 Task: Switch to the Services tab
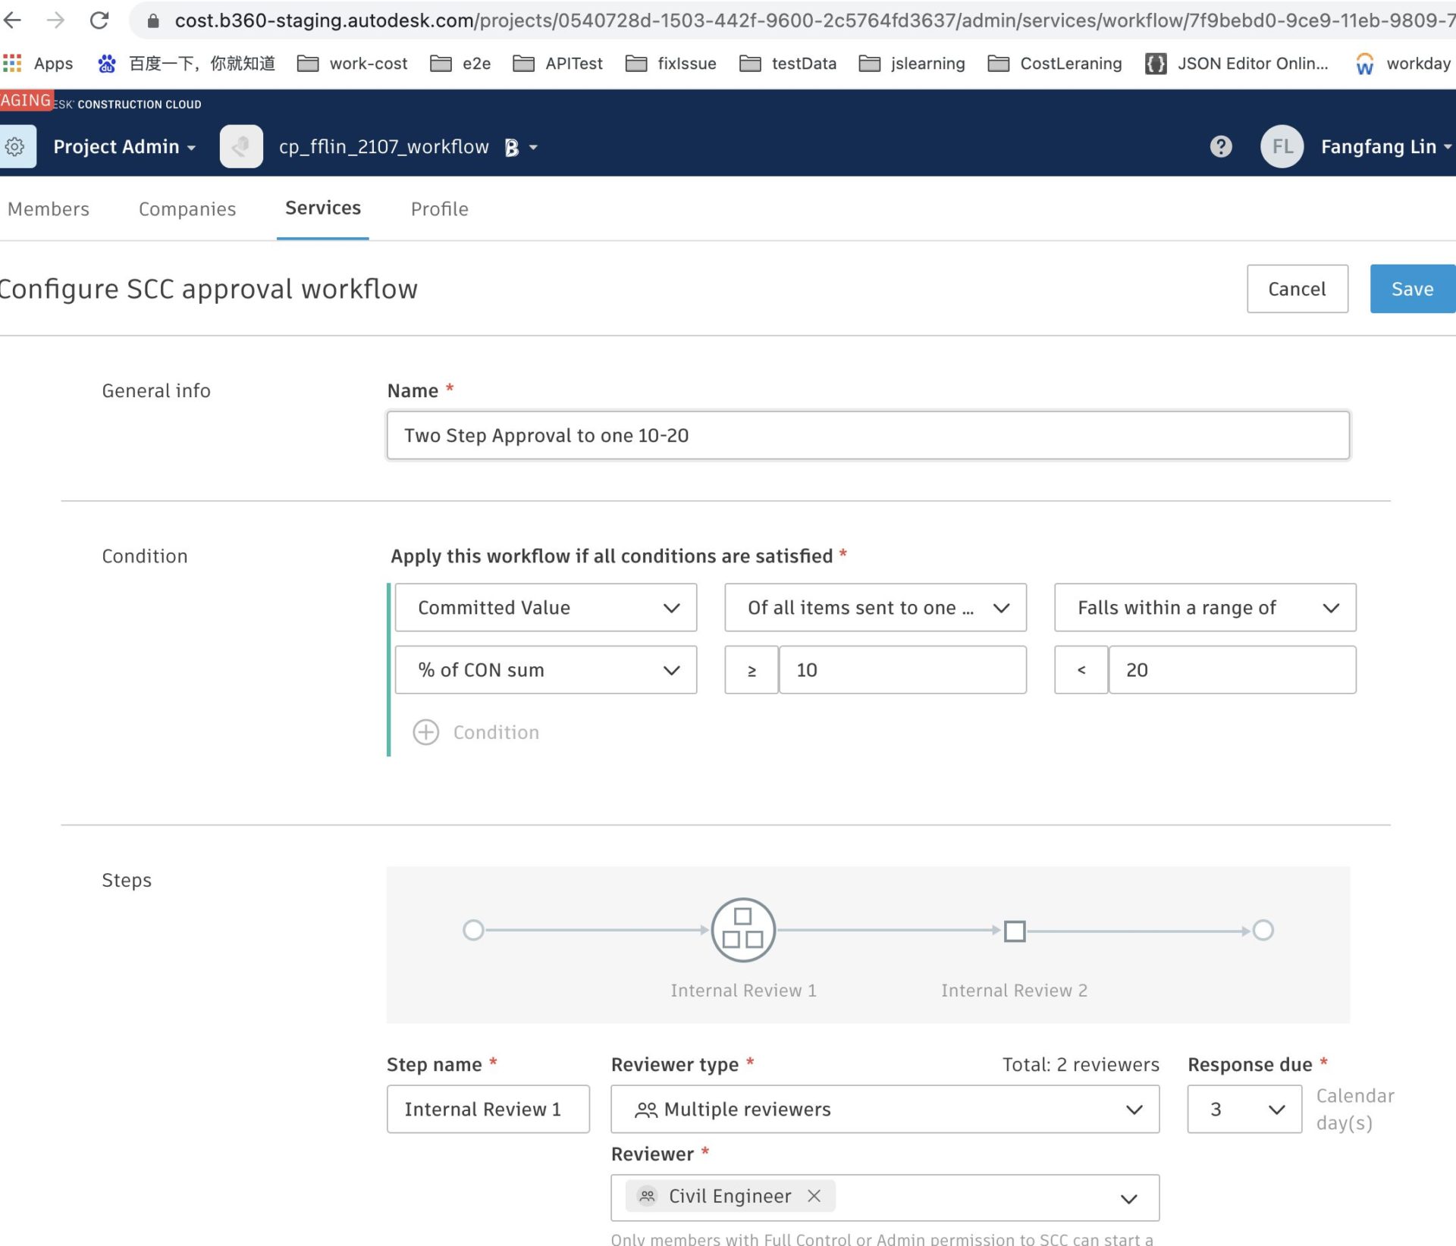pyautogui.click(x=323, y=208)
